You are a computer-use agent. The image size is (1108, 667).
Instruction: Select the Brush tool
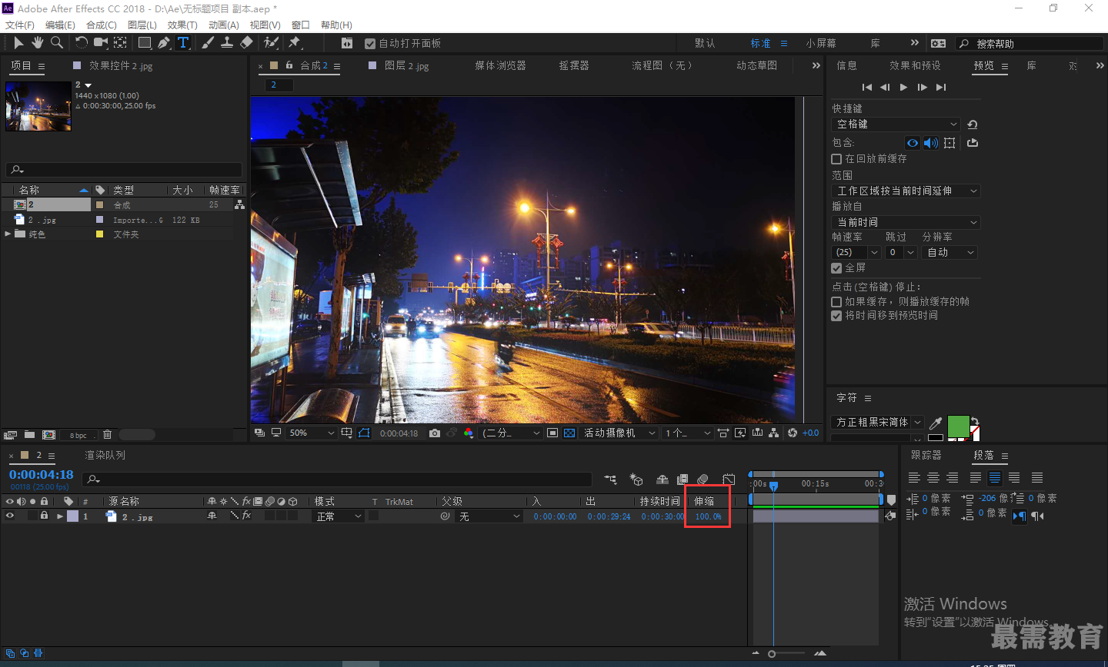(x=208, y=43)
